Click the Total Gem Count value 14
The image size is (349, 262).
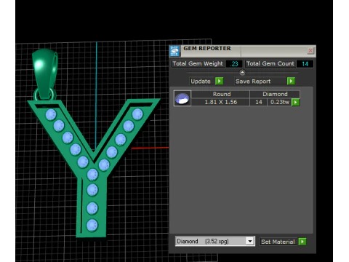point(305,64)
